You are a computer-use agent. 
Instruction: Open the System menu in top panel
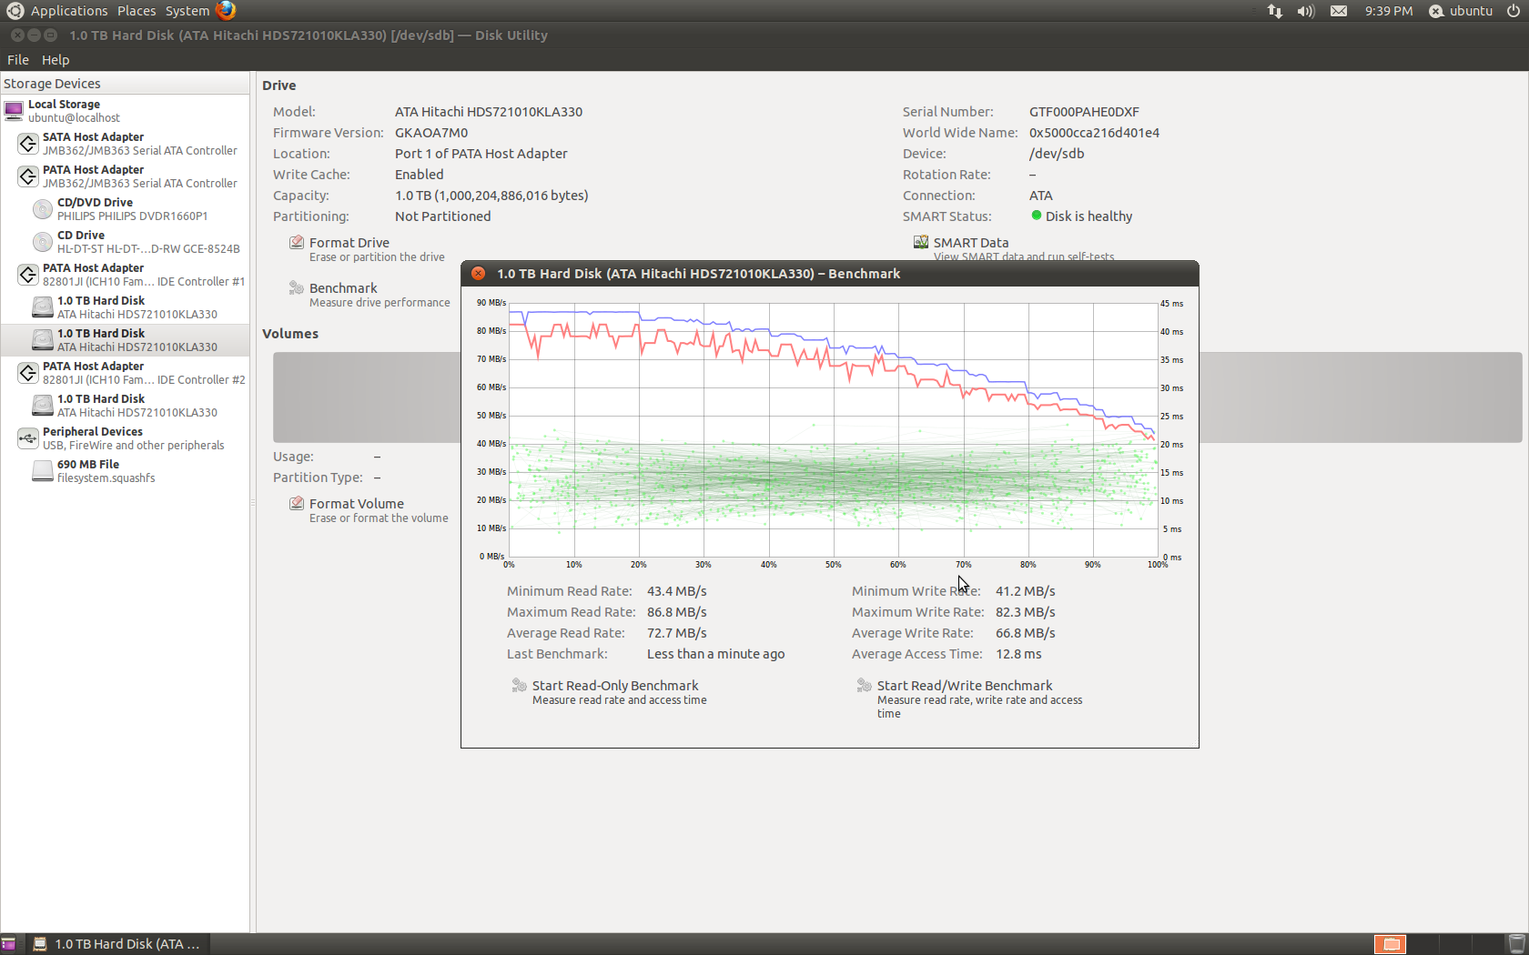187,11
